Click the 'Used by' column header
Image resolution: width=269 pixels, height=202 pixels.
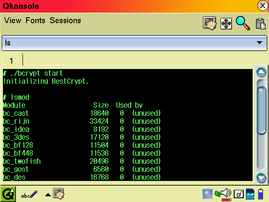tap(129, 105)
